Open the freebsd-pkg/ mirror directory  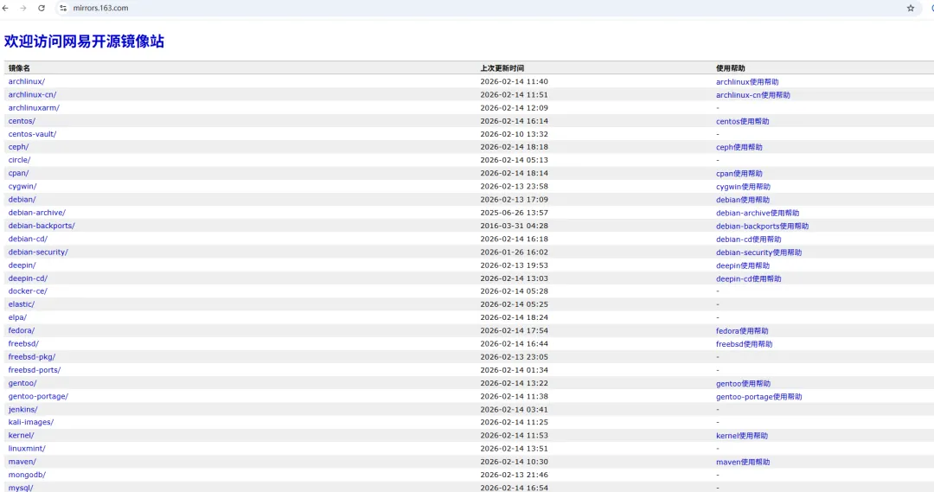(x=32, y=357)
